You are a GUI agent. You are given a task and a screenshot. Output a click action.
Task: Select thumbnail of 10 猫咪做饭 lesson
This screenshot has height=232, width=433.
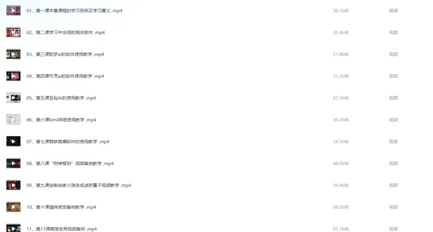pyautogui.click(x=13, y=207)
